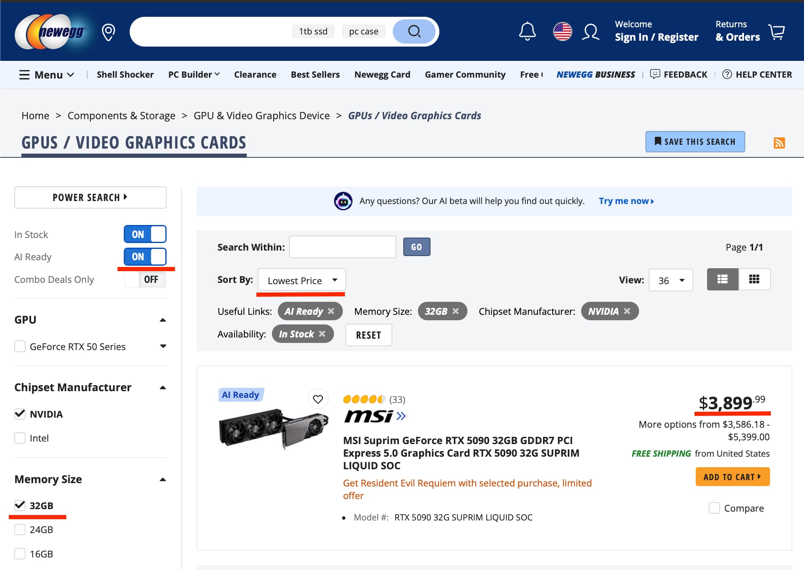Viewport: 804px width, 570px height.
Task: Click the US flag country selector
Action: click(x=562, y=31)
